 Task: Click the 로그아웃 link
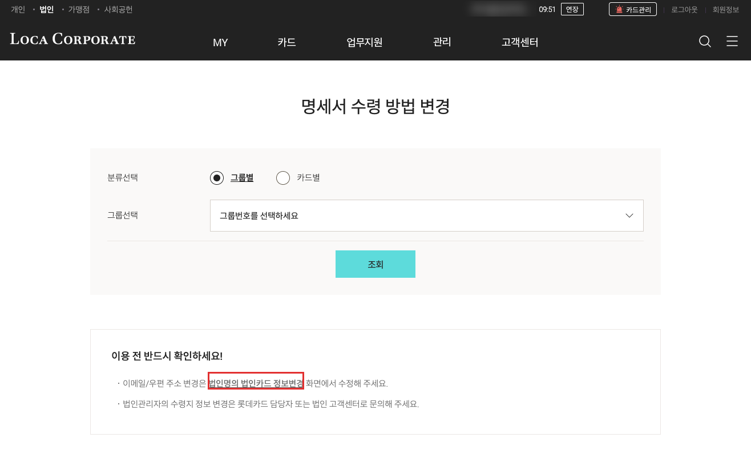tap(684, 10)
